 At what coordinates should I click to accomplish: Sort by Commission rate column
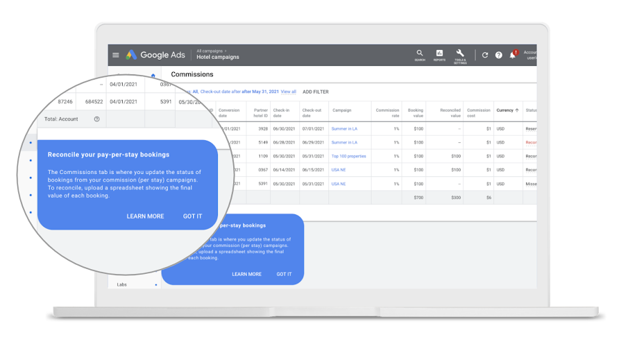[387, 113]
